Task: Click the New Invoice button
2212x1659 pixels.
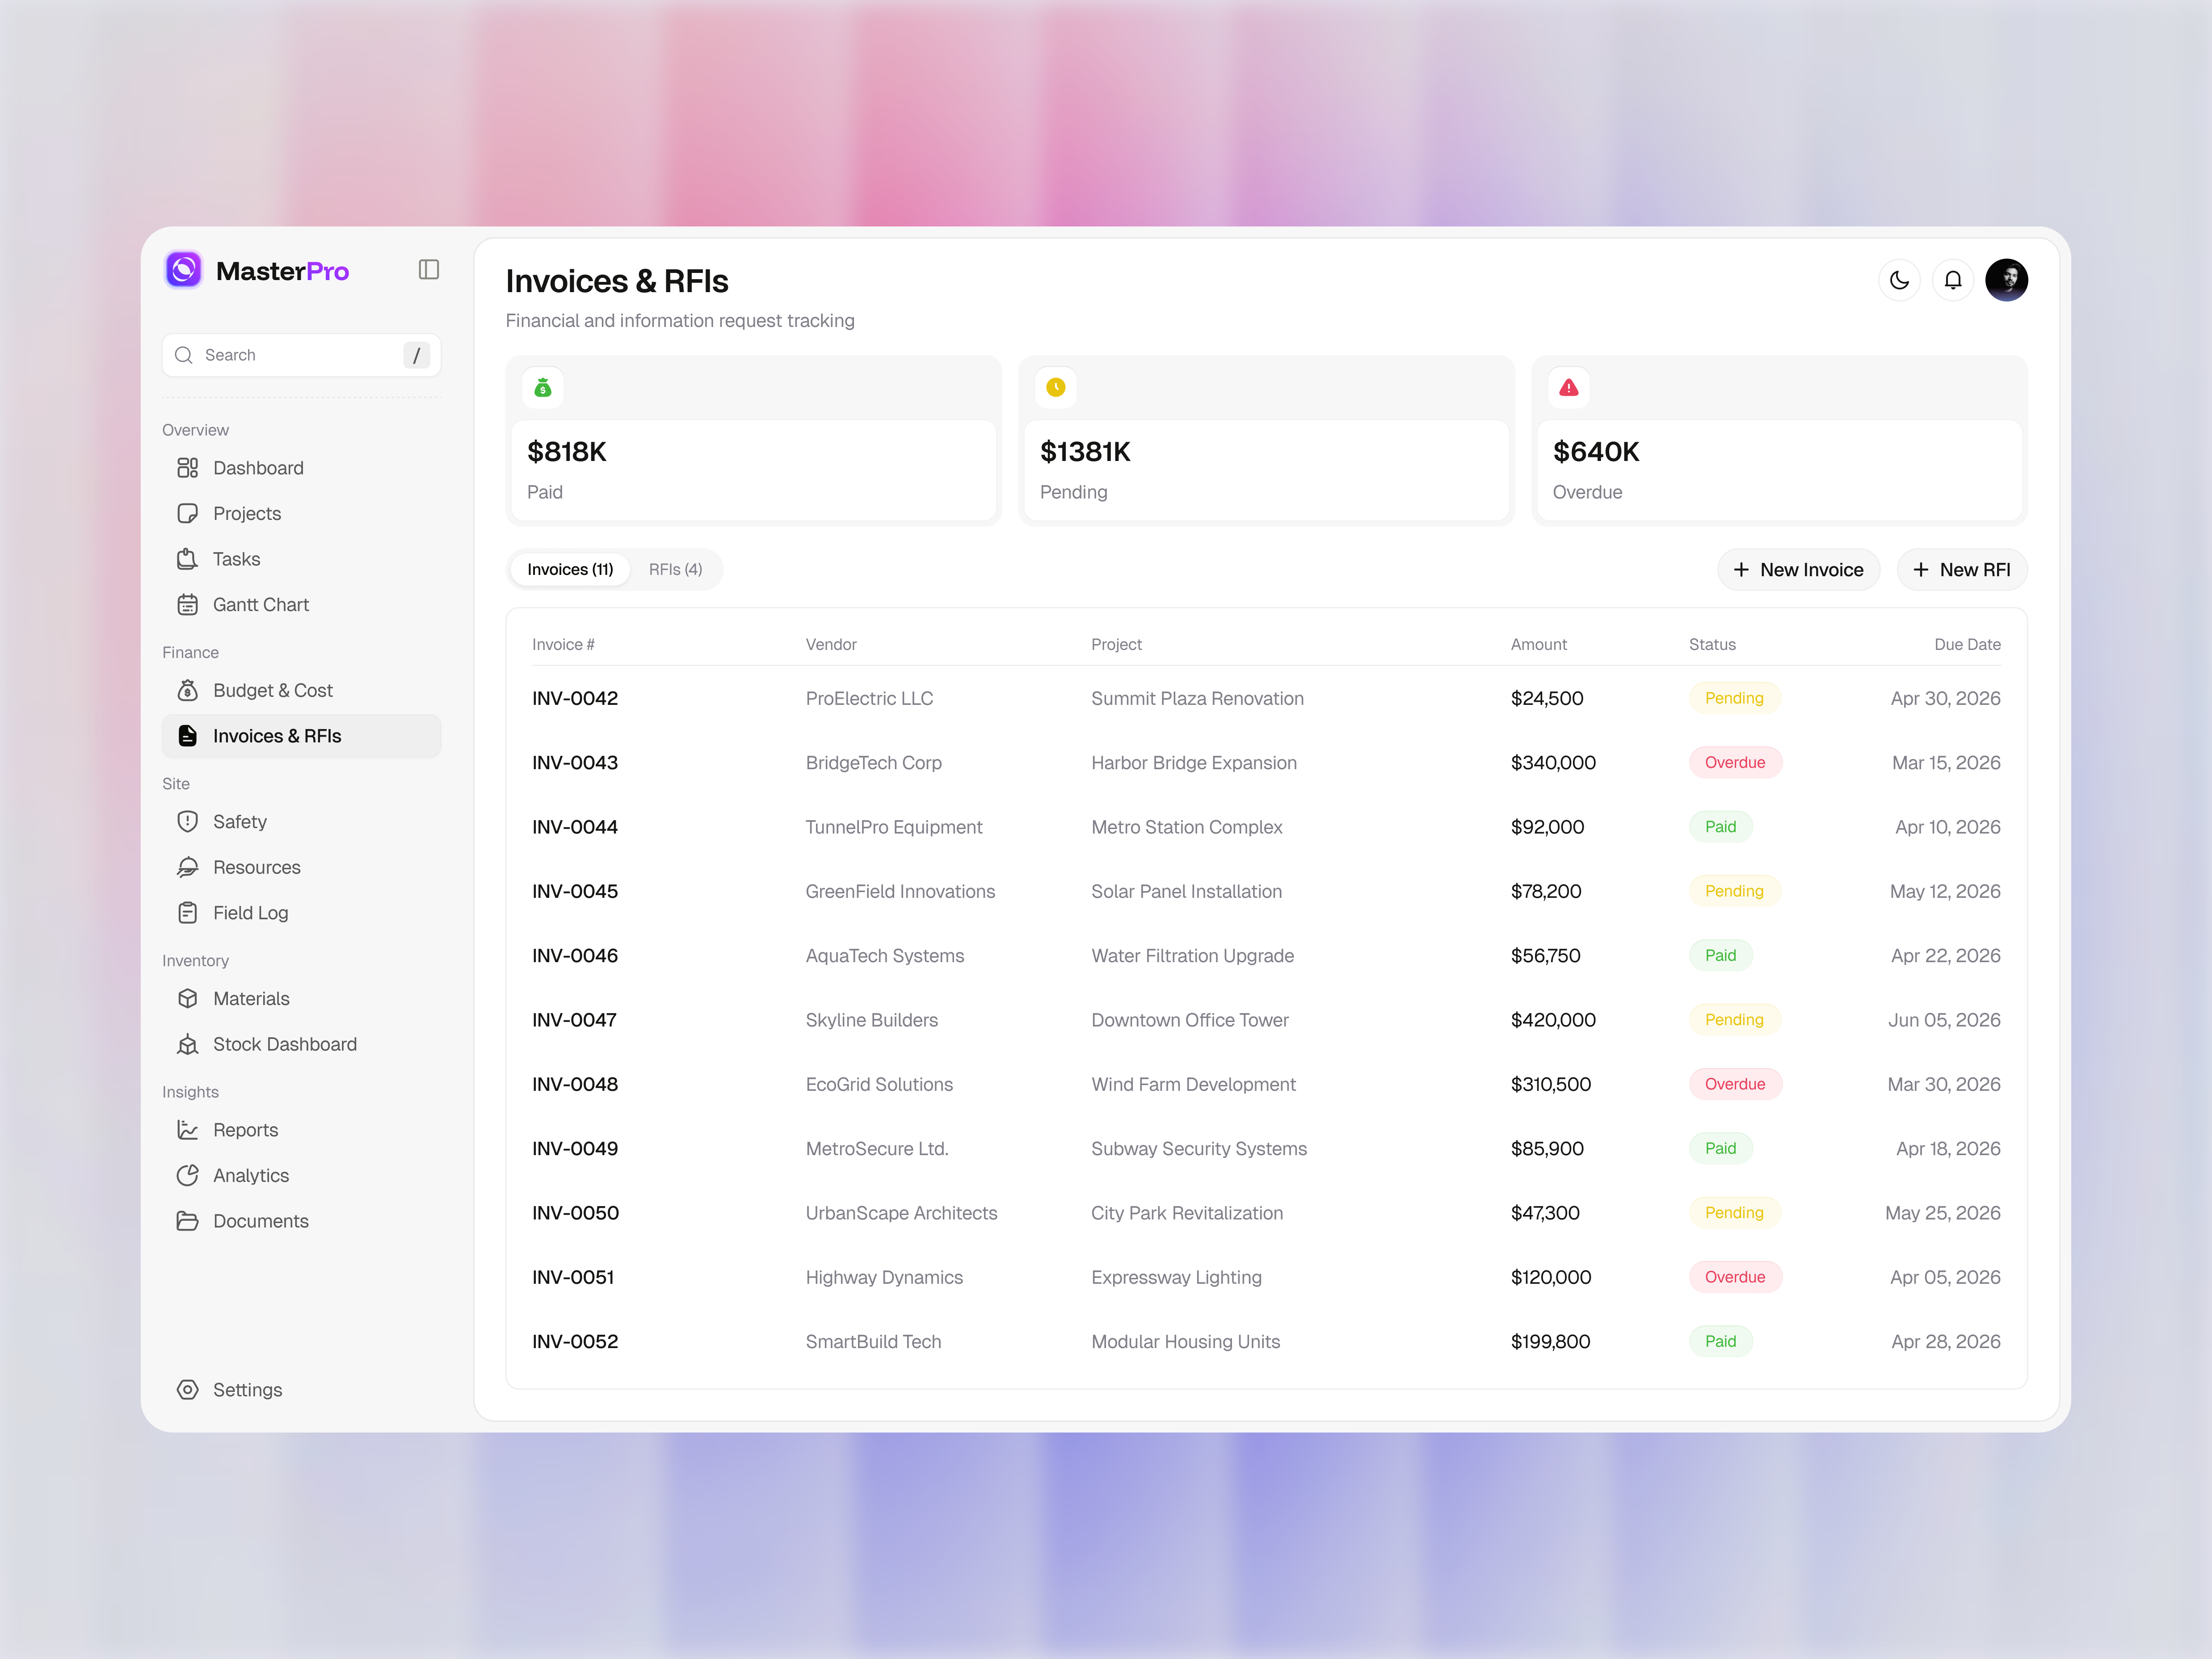Action: 1798,570
